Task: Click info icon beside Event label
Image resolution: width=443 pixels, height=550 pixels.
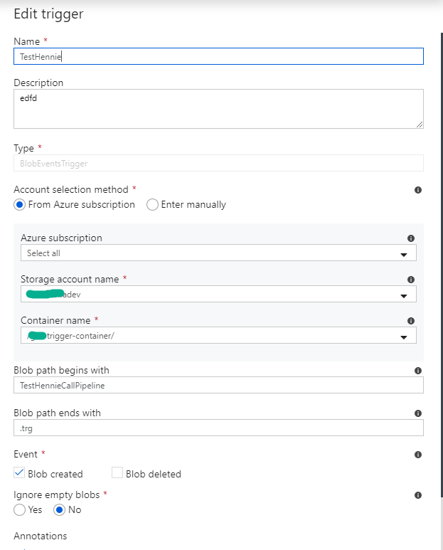Action: [x=418, y=455]
